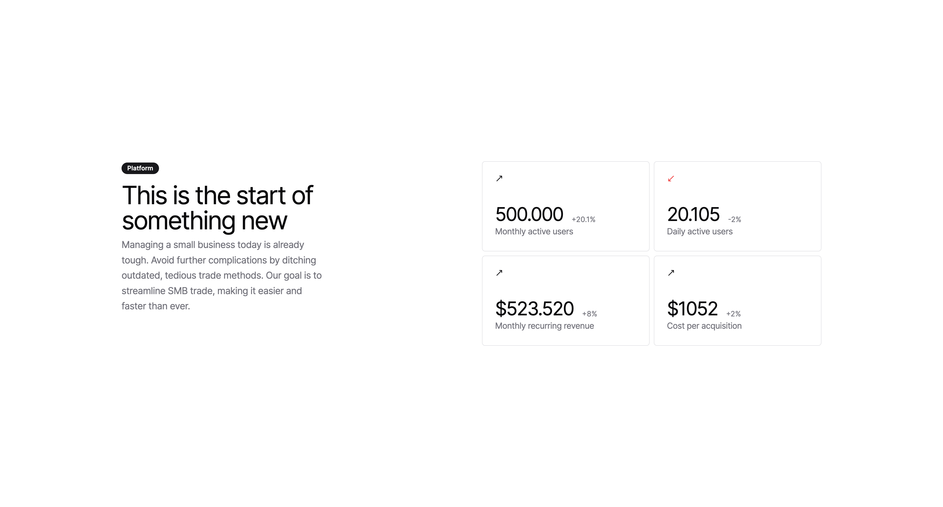The image size is (943, 507).
Task: Click the upward arrow on Monthly active users card
Action: [x=499, y=179]
